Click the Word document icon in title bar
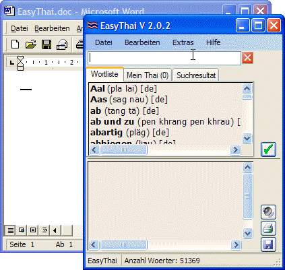This screenshot has height=270, width=285. (x=9, y=11)
